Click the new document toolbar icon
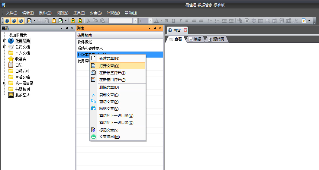Screen dimensions: 319x170 (x=30, y=21)
